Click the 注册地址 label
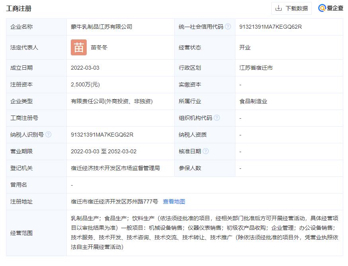Image resolution: width=348 pixels, height=266 pixels. tap(21, 201)
